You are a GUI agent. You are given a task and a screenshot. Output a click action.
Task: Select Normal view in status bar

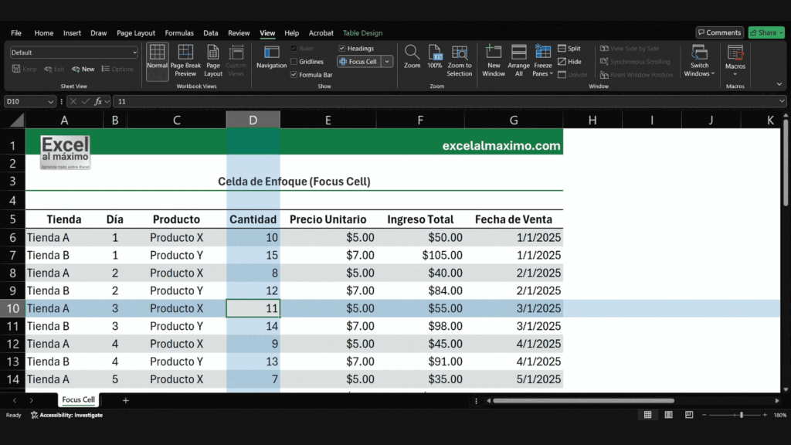click(x=648, y=415)
